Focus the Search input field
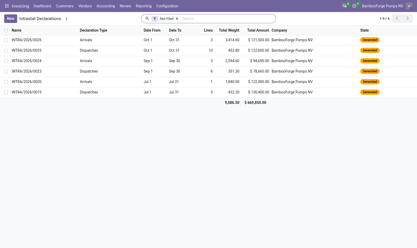 point(228,19)
